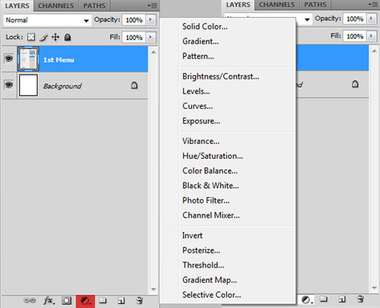The height and width of the screenshot is (308, 380).
Task: Select Selective Color adjustment
Action: (x=211, y=294)
